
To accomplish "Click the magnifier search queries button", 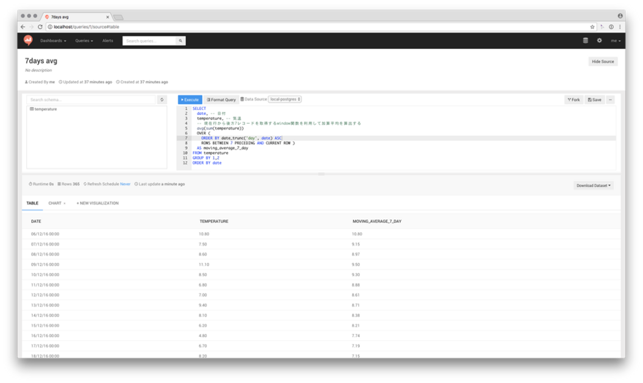I will 180,41.
